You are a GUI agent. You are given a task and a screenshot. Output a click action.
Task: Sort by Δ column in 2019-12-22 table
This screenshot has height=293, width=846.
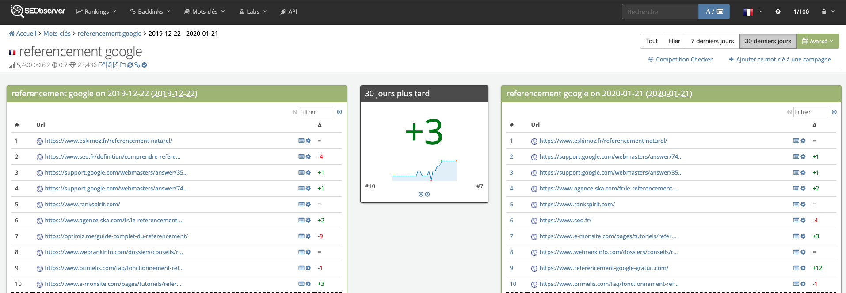click(x=320, y=125)
